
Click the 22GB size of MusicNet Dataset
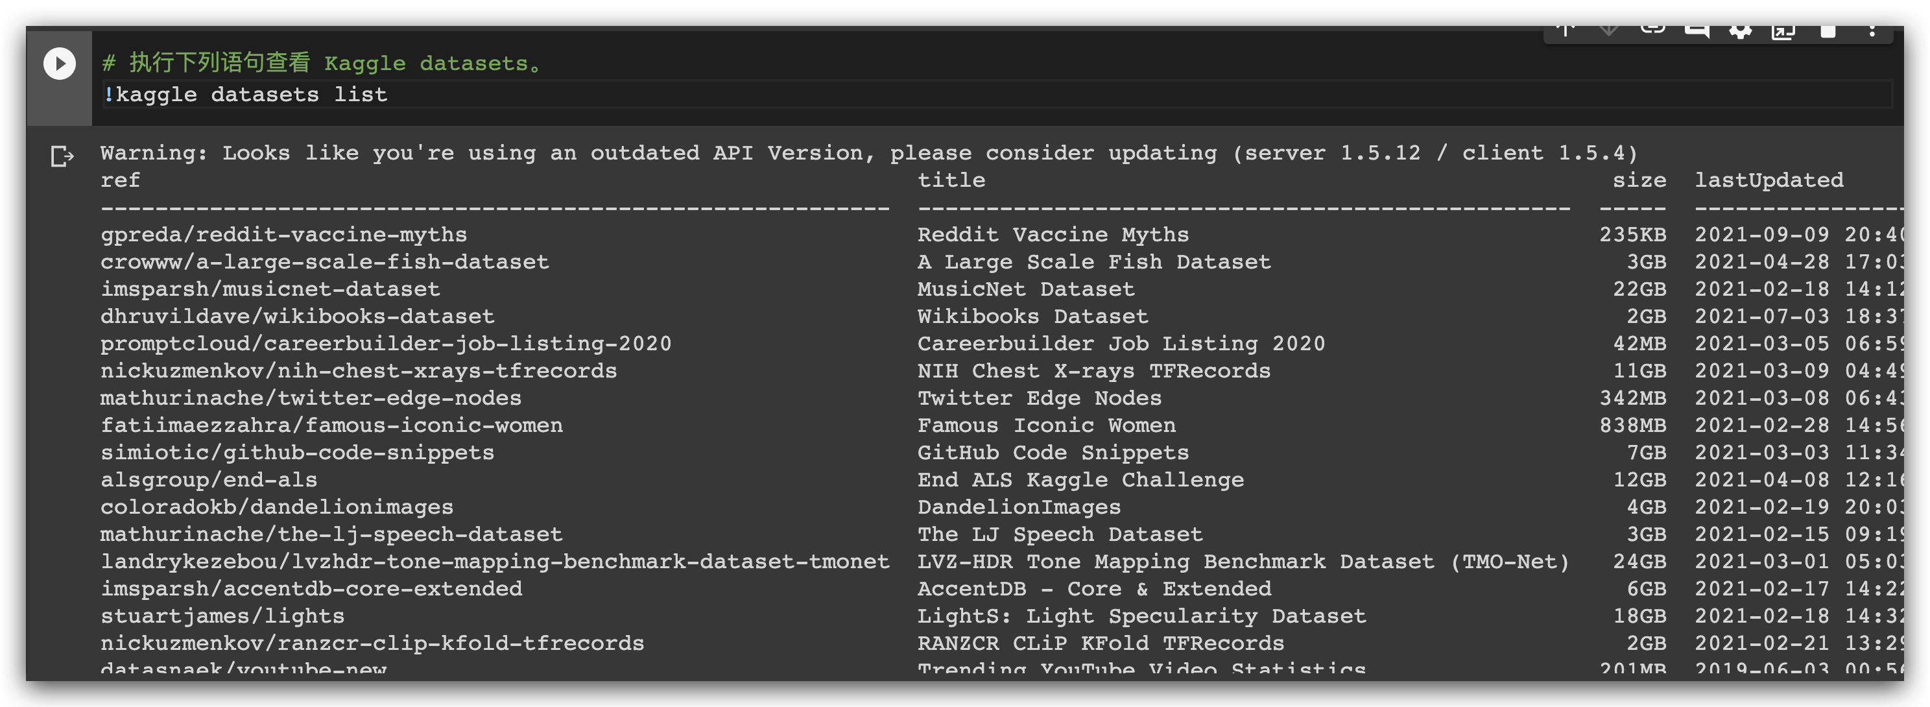pos(1639,289)
